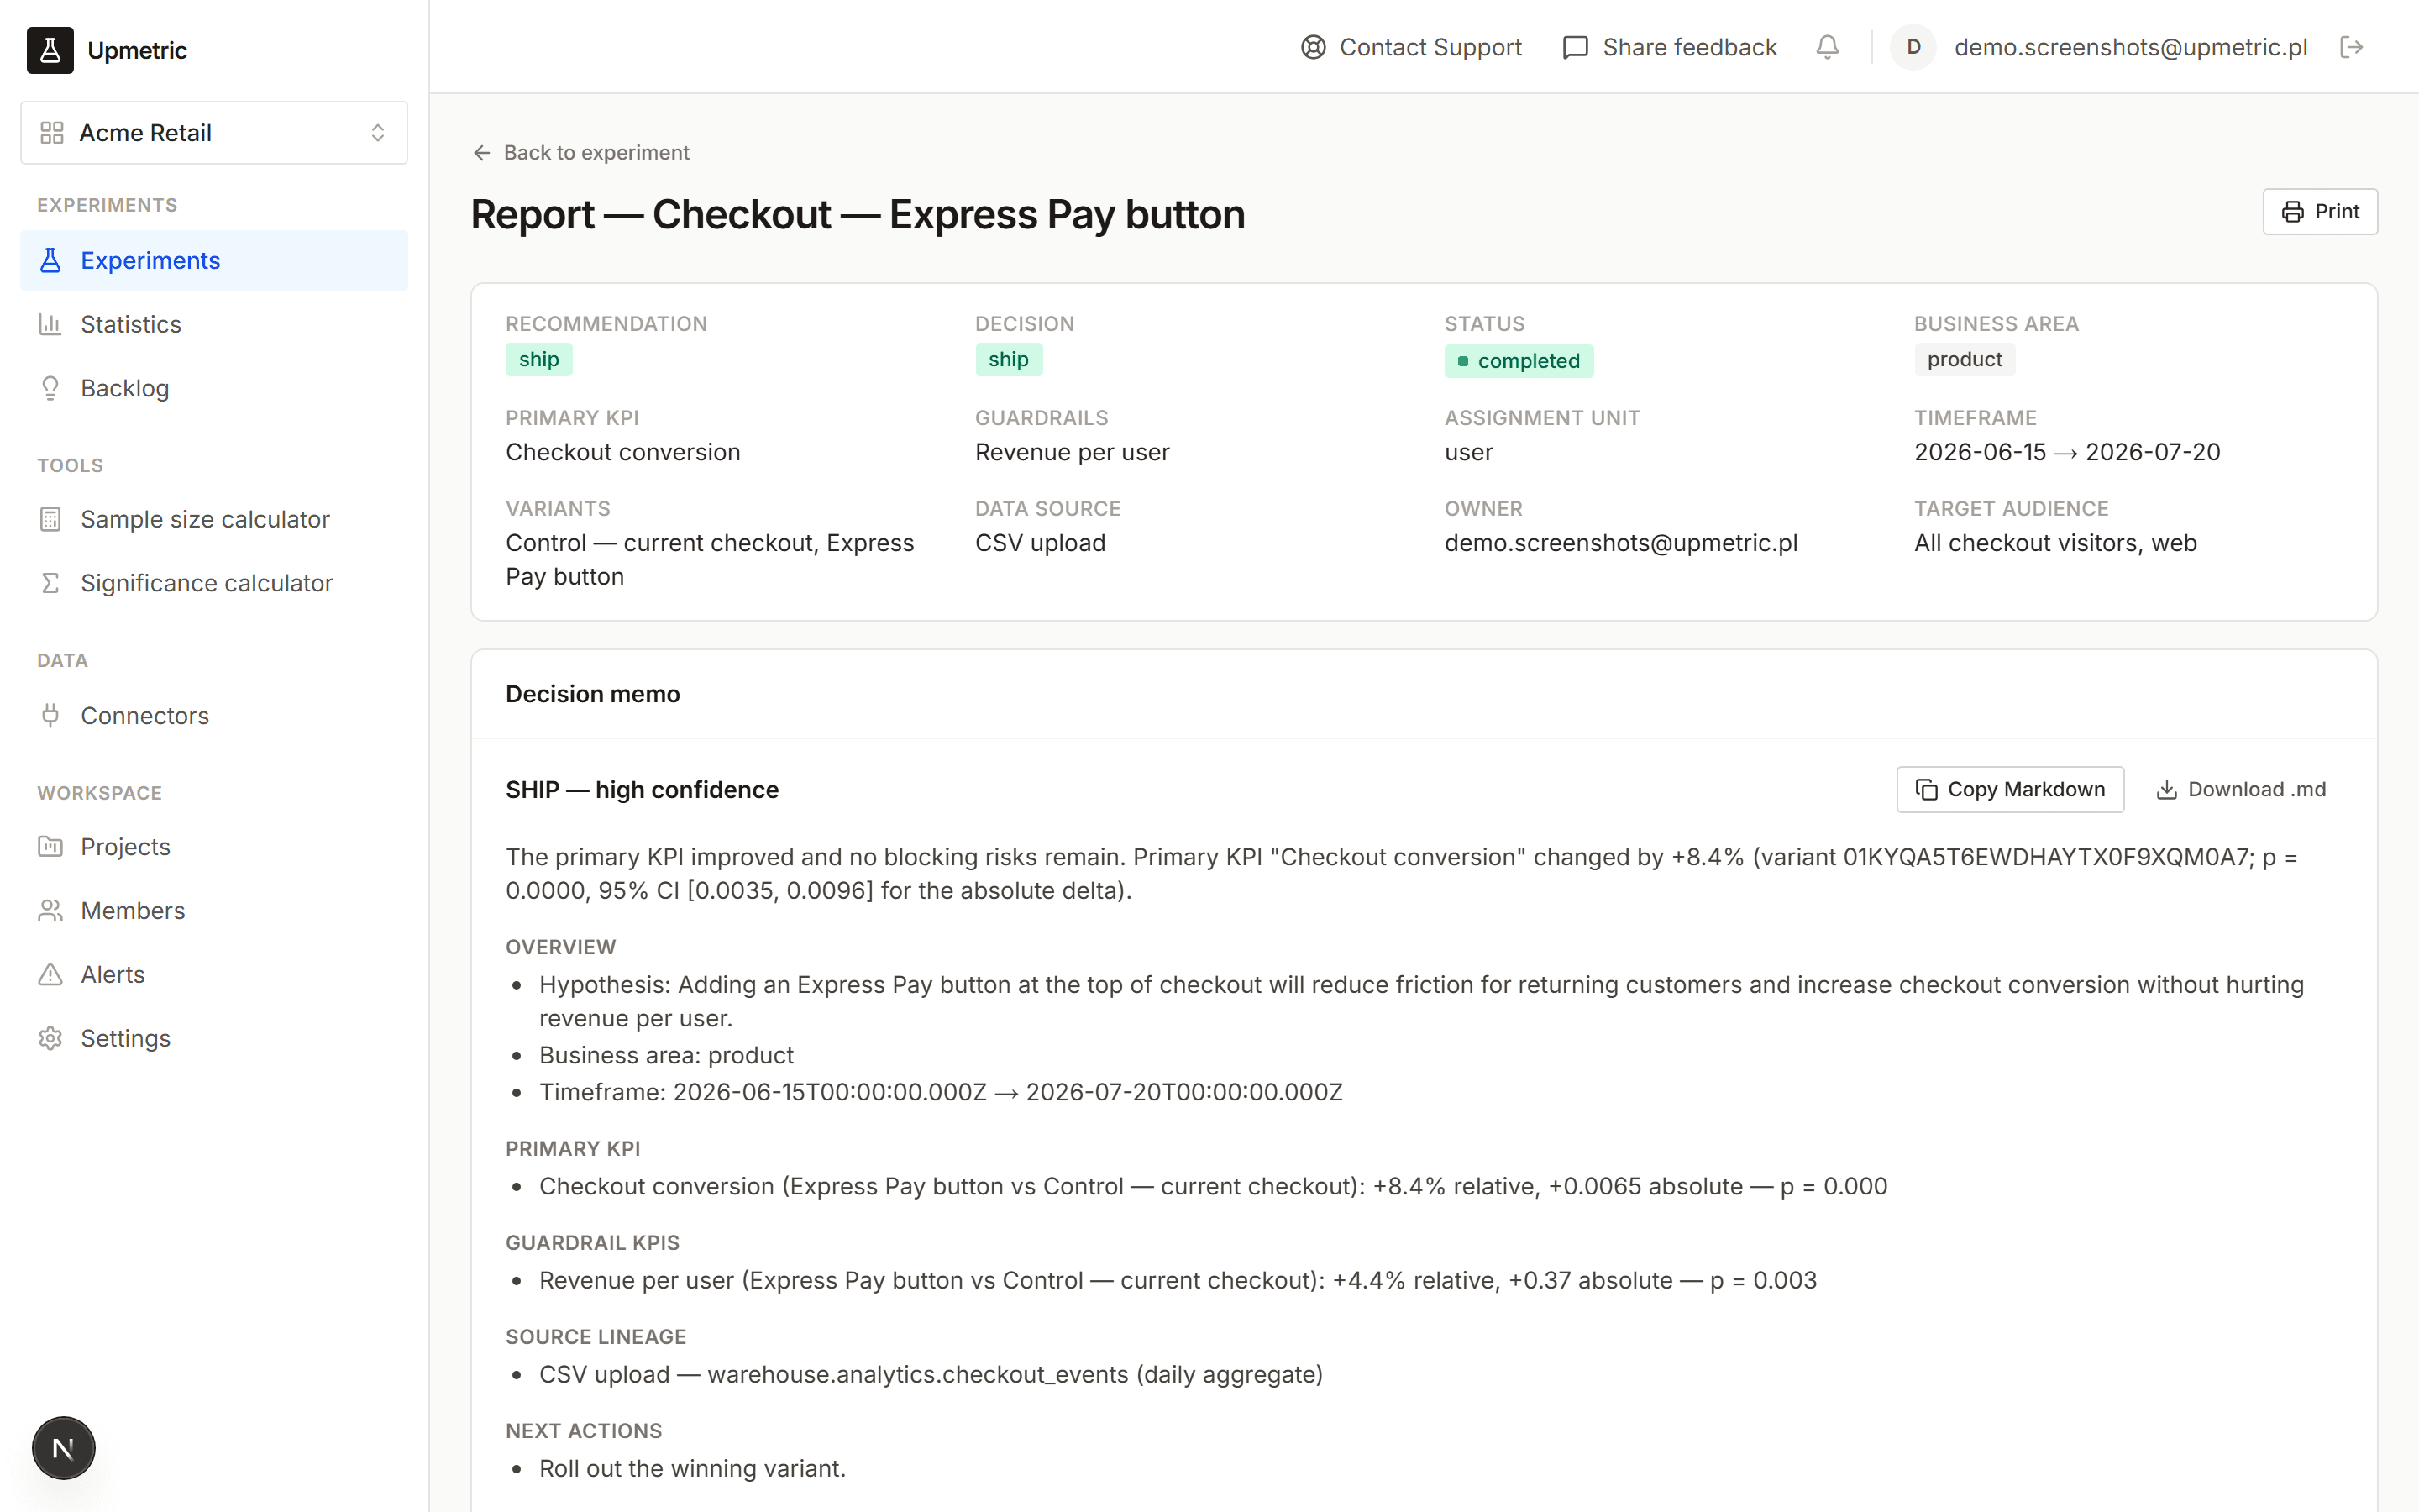2419x1512 pixels.
Task: Click the demo.screenshots@upmetric.pl account label in header
Action: click(x=2130, y=47)
